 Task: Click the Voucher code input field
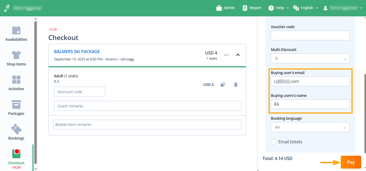click(310, 35)
